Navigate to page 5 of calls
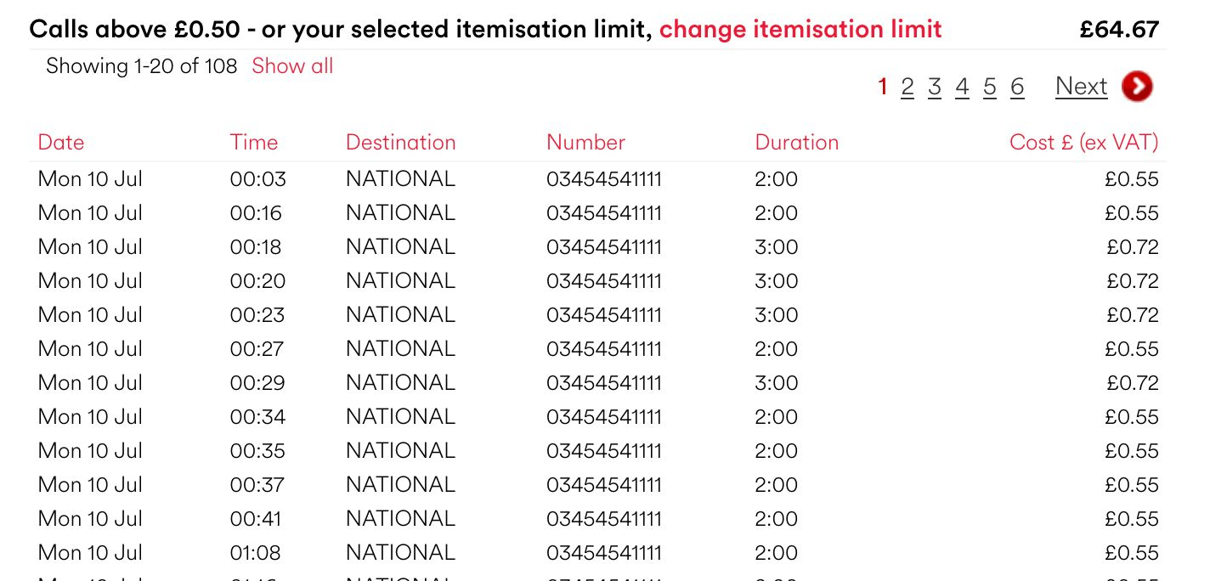The height and width of the screenshot is (581, 1210). [x=990, y=87]
